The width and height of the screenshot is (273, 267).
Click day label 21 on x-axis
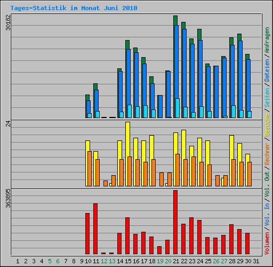(176, 261)
